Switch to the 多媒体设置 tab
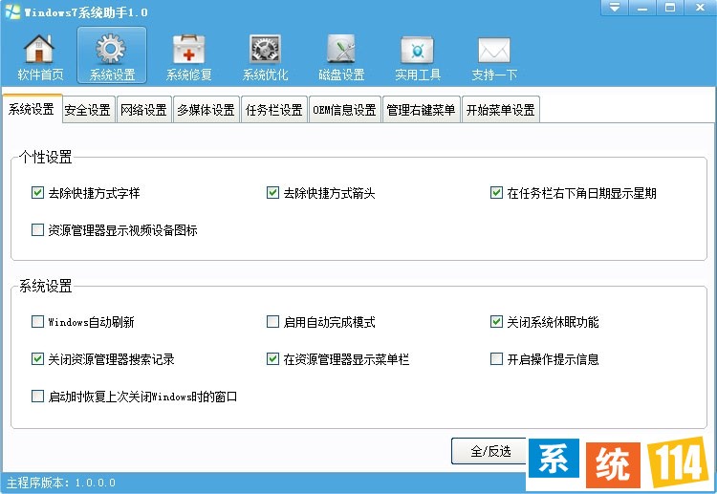717x494 pixels. click(206, 110)
